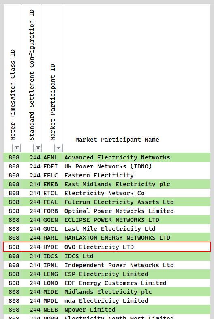Select cell Fulcrum Electricity Assets Ltd
Image resolution: width=214 pixels, height=319 pixels.
[137, 202]
